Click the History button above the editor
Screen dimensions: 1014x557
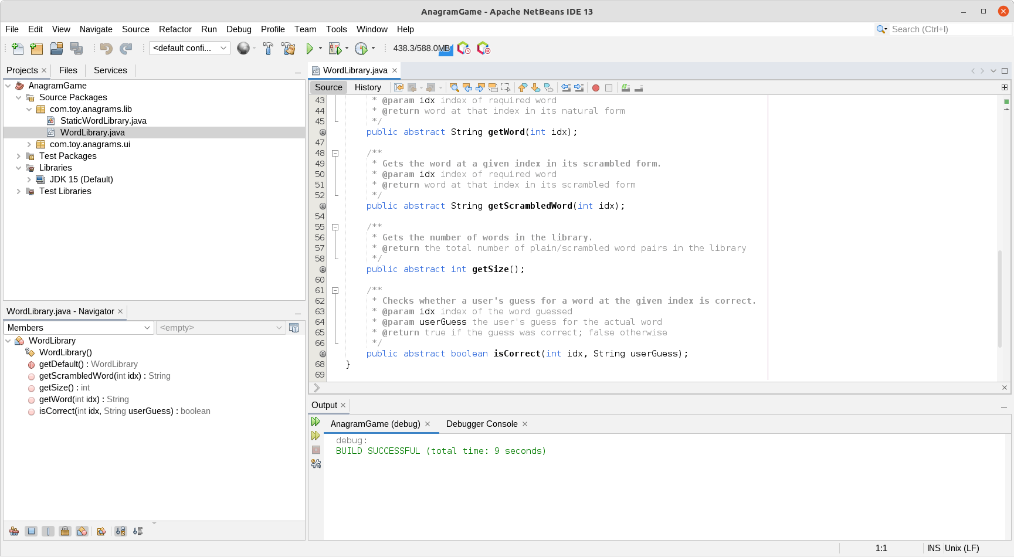tap(368, 87)
